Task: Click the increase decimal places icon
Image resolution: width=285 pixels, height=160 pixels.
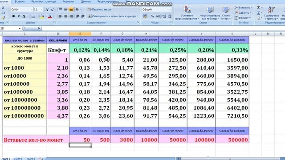Action: [164, 16]
